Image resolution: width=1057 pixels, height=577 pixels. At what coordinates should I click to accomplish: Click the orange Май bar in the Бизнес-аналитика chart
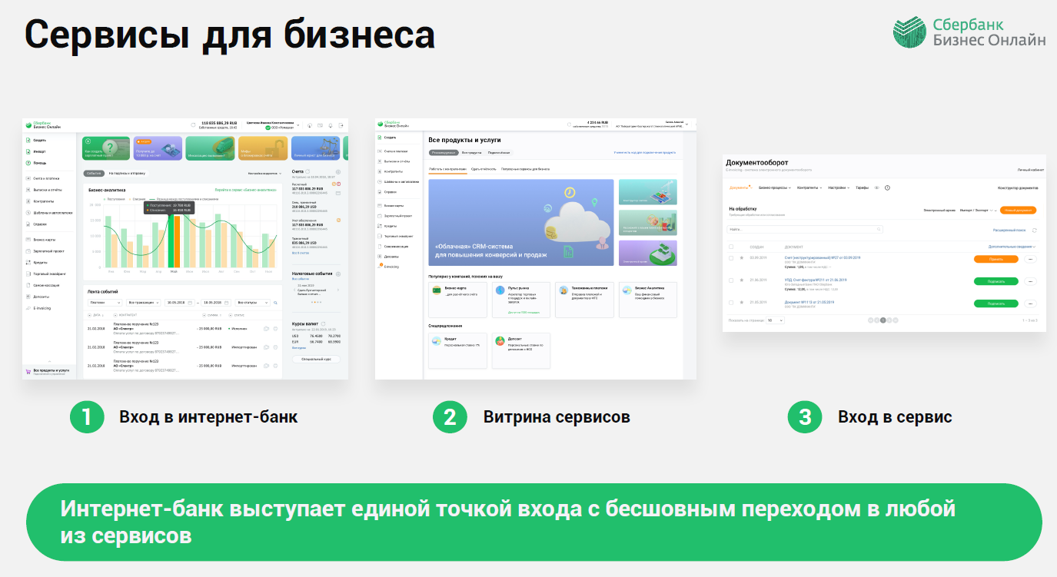[x=178, y=241]
